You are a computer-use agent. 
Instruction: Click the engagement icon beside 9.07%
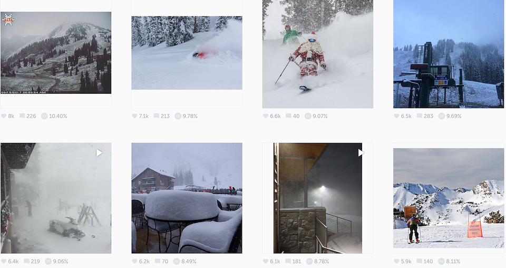(308, 116)
